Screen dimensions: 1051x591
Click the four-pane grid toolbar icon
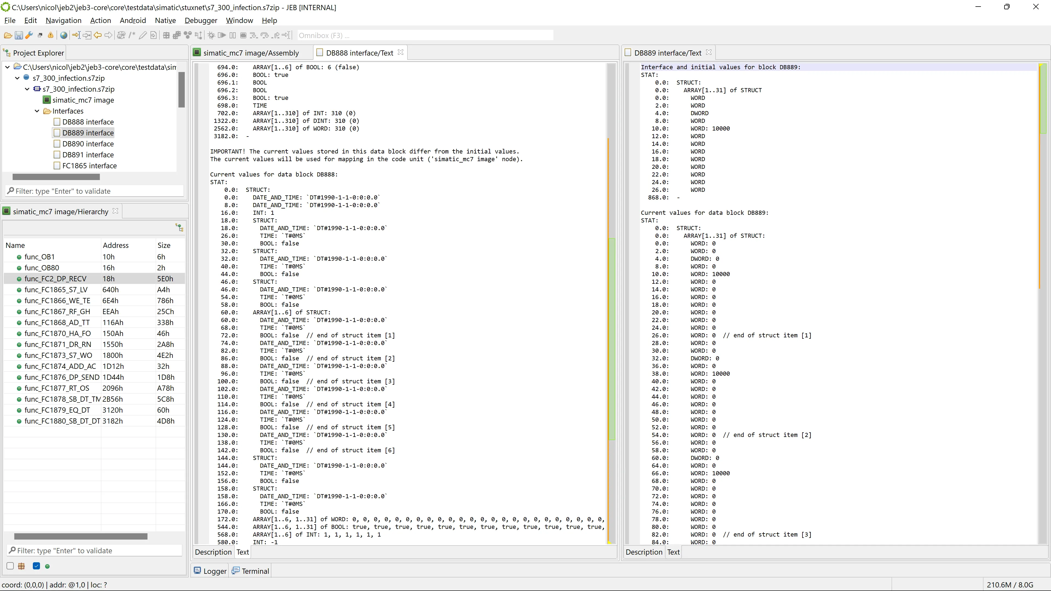tap(166, 36)
